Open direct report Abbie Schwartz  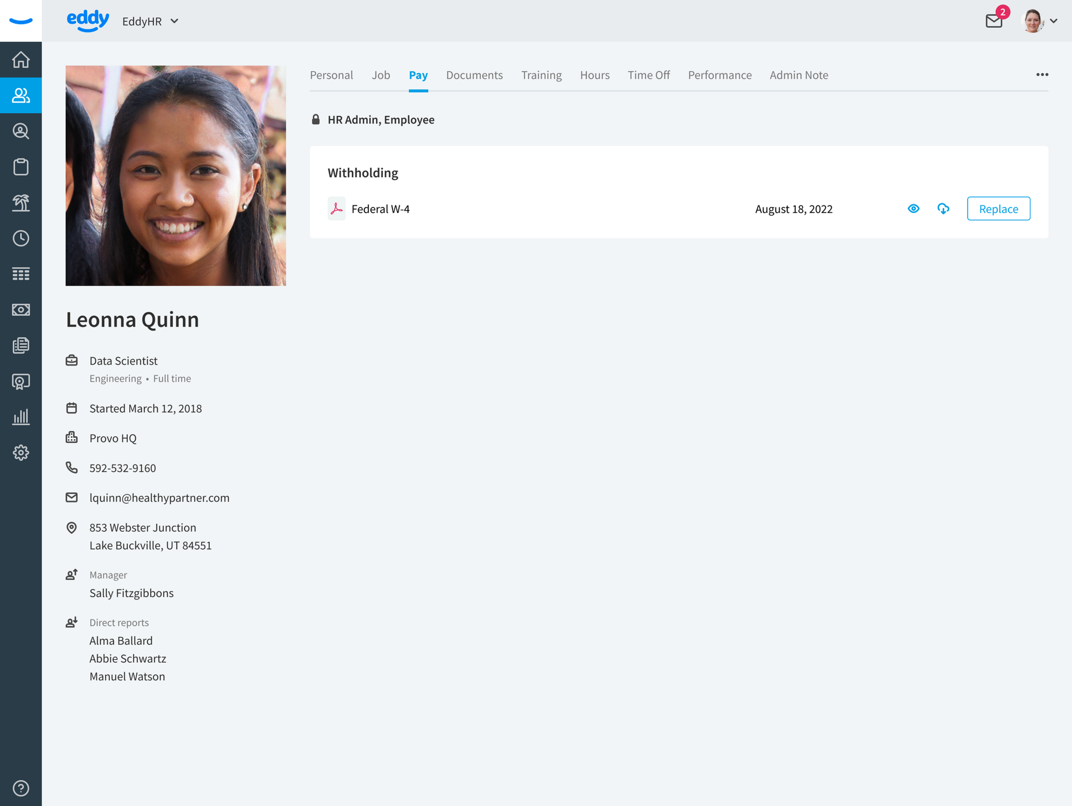click(128, 658)
